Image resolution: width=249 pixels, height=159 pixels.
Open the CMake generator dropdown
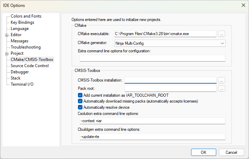[x=222, y=43]
